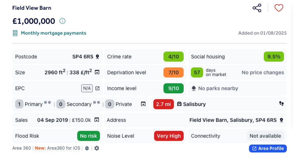
Task: Expand the schools details icon
Action: 143,104
